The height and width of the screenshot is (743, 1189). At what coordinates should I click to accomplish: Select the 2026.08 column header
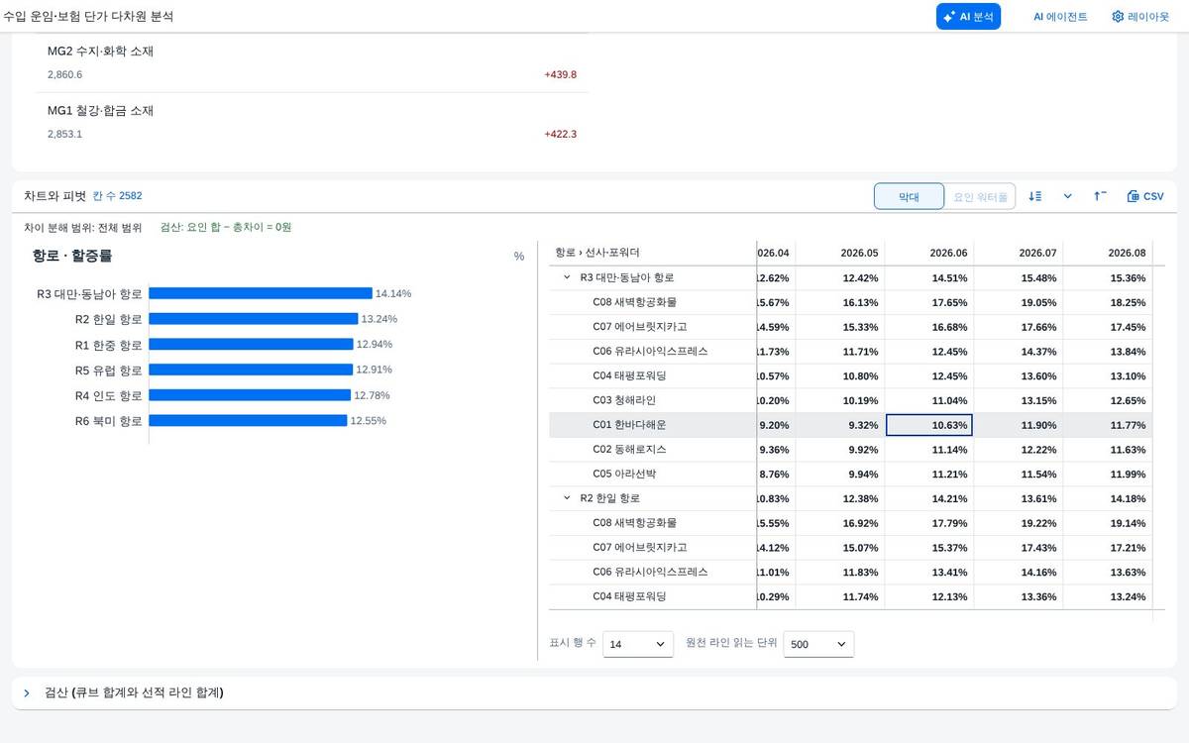tap(1107, 253)
